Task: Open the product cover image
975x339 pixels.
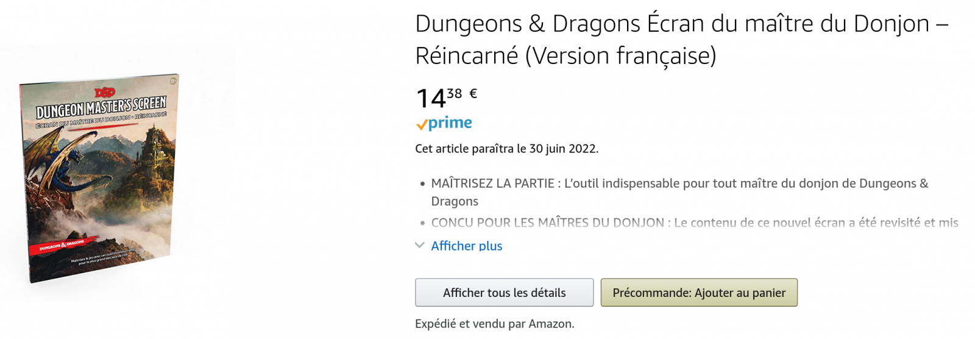Action: click(x=101, y=177)
